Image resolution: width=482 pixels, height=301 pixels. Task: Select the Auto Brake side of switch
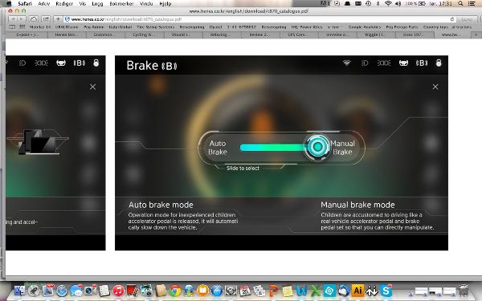coord(218,148)
